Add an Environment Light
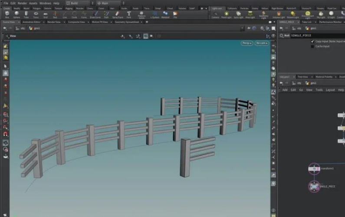 (x=308, y=15)
